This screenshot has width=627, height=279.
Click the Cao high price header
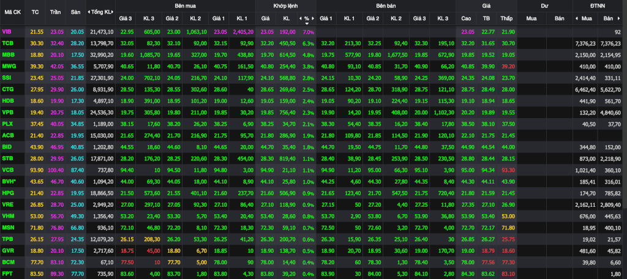pos(466,18)
